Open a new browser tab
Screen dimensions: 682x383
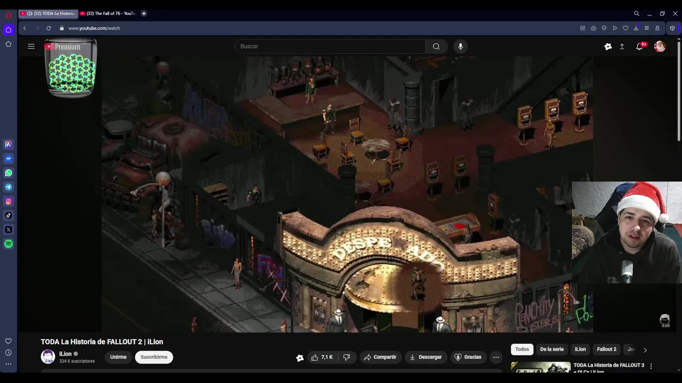coord(144,13)
